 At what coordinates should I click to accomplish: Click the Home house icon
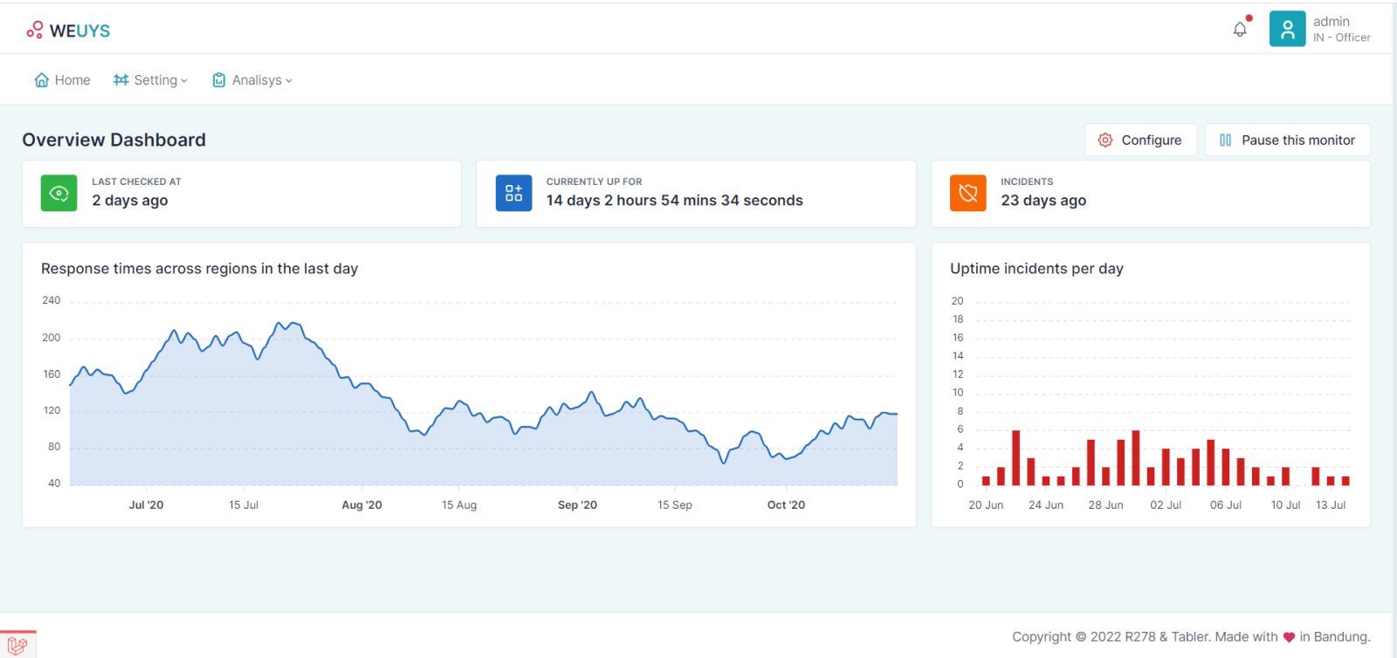[x=41, y=80]
